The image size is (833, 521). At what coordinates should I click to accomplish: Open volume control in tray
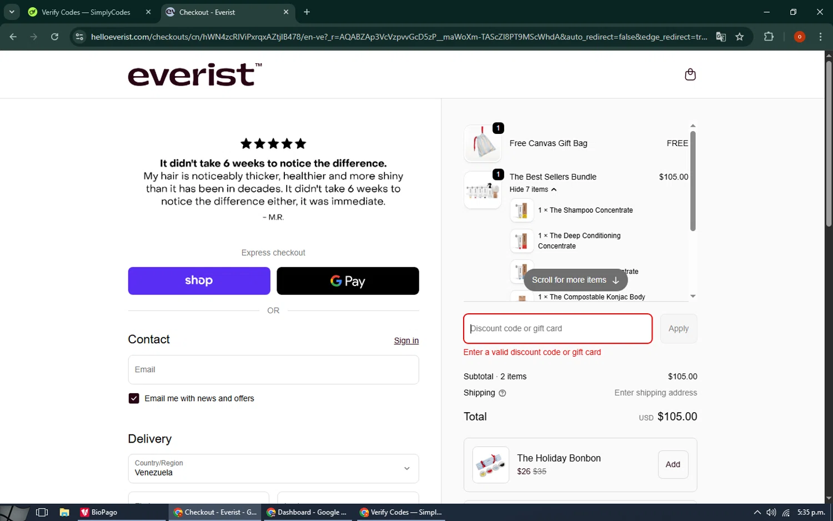(x=771, y=512)
